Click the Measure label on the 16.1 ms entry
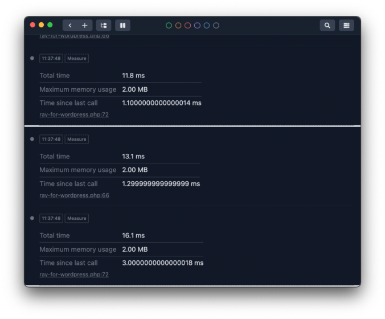The width and height of the screenshot is (385, 319). [76, 218]
